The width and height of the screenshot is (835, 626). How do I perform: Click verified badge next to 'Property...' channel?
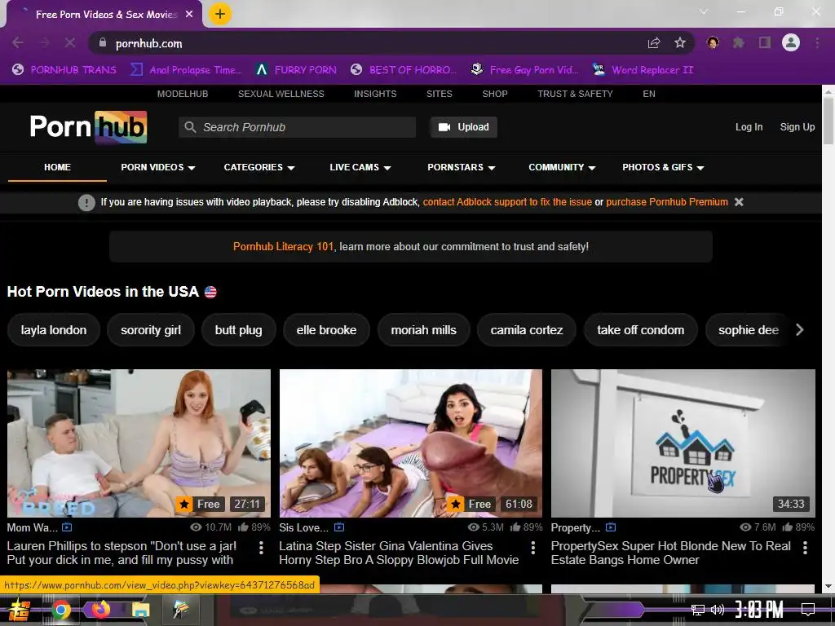(x=611, y=527)
